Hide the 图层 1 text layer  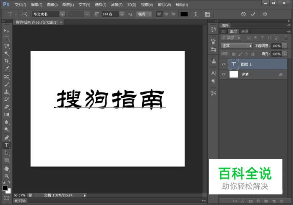pyautogui.click(x=224, y=64)
